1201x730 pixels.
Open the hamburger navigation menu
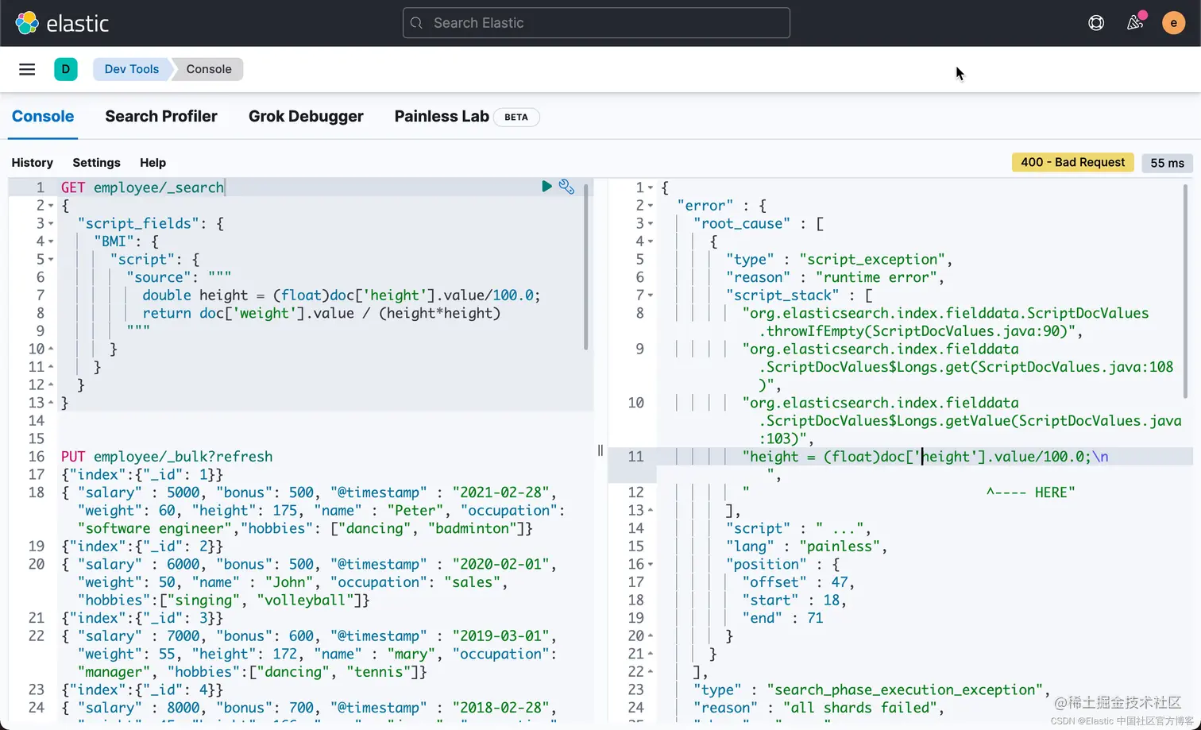(27, 69)
